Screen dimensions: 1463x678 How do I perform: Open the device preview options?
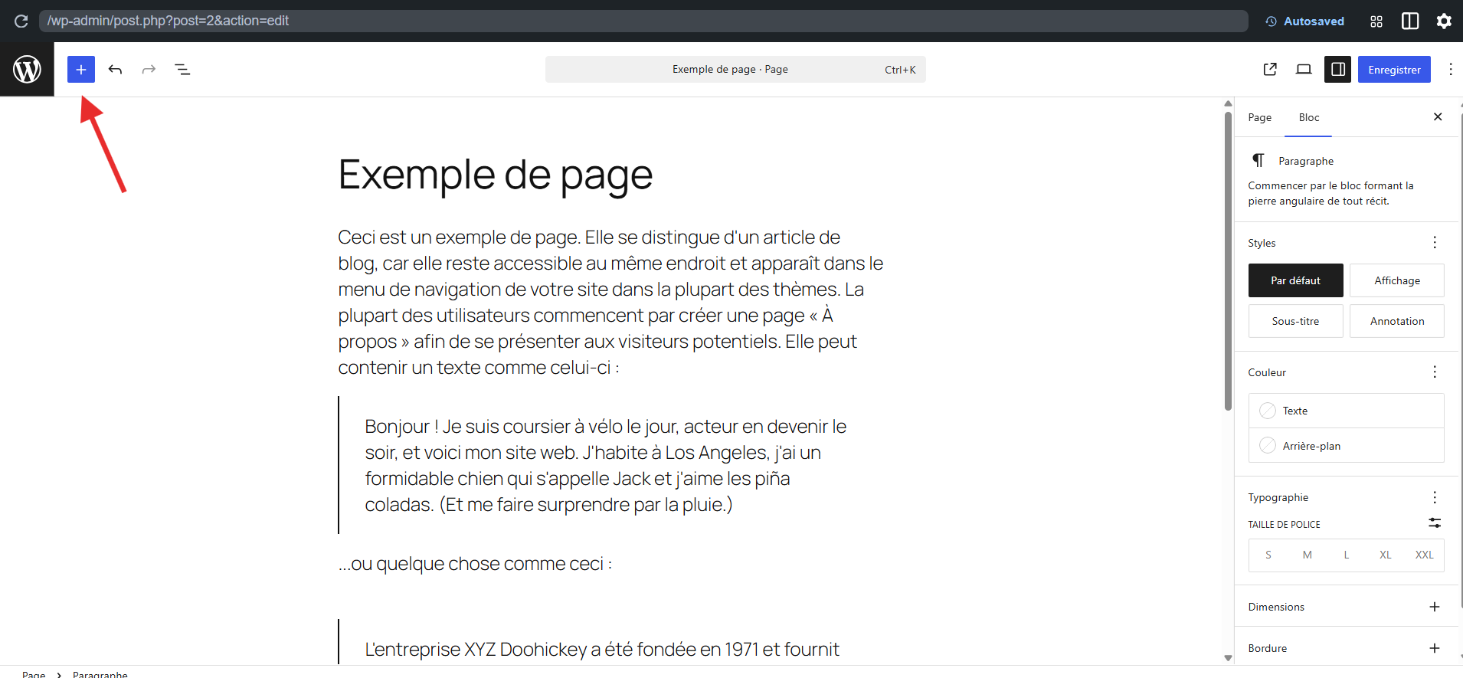(1304, 70)
